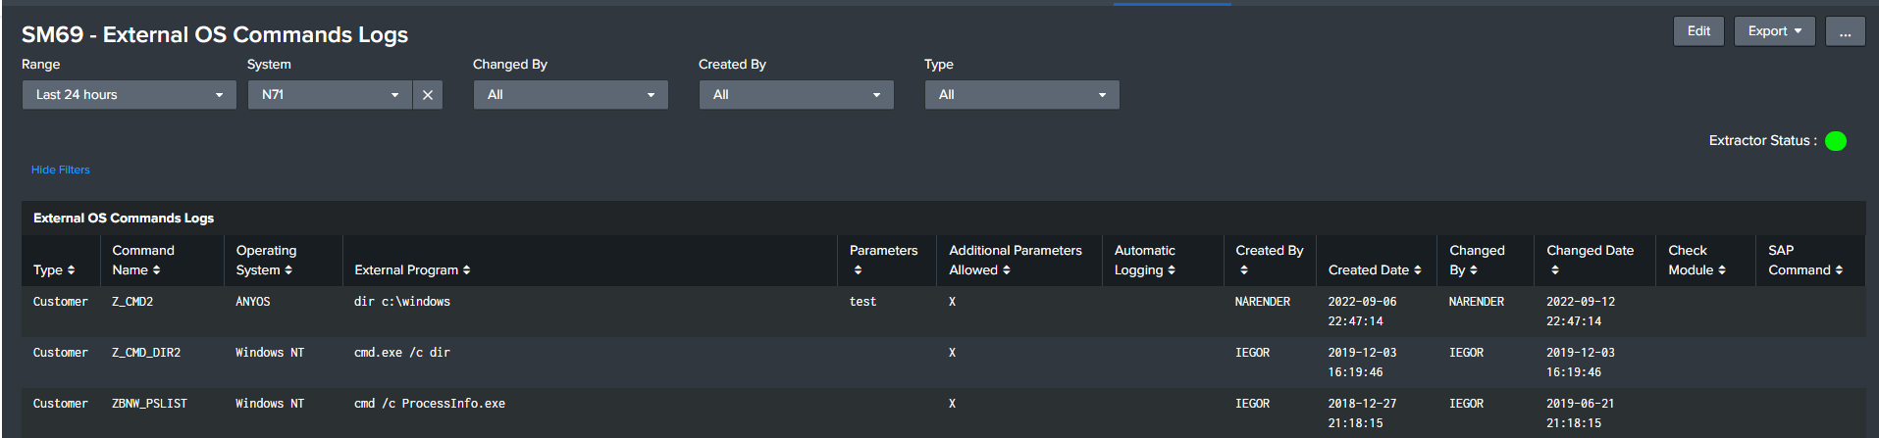Select the Z_CMD2 command row

point(132,302)
